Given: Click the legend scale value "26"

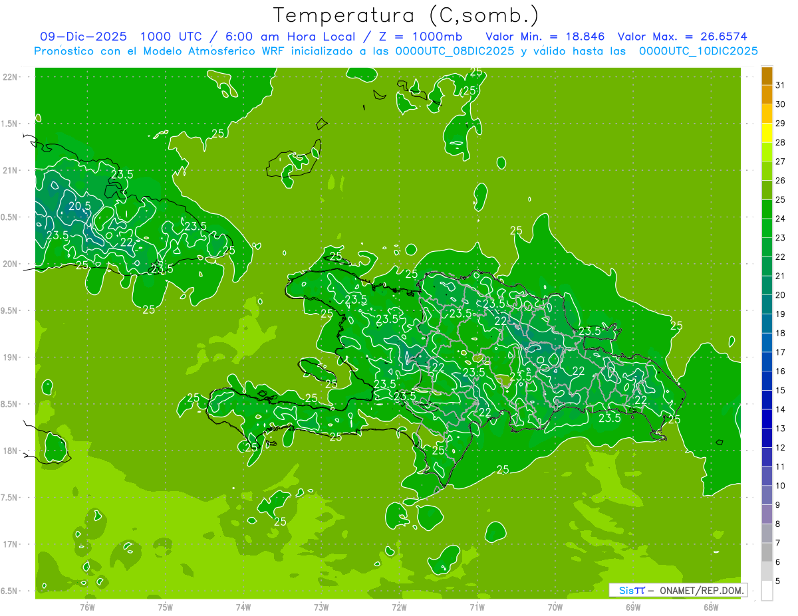Looking at the screenshot, I should point(780,181).
